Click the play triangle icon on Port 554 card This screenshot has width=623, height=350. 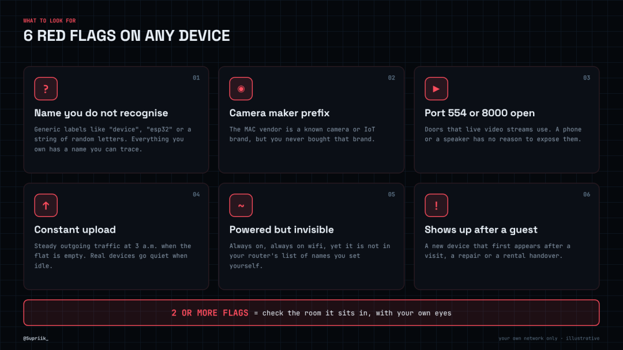tap(436, 89)
